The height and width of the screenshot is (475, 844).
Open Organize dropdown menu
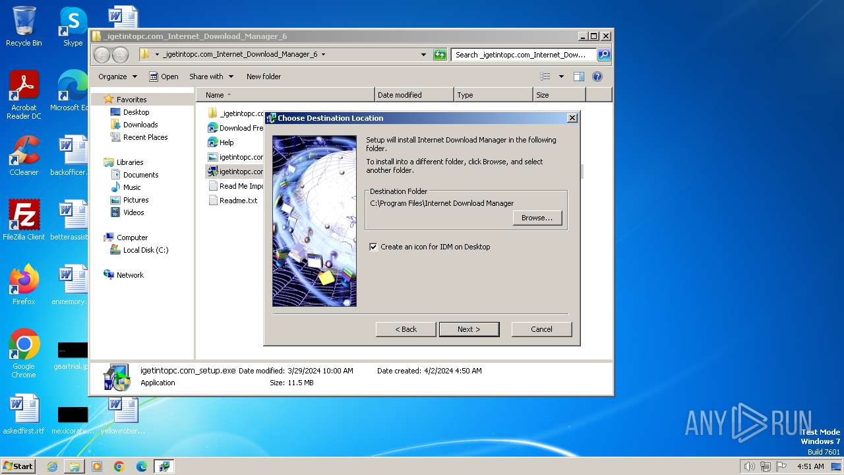118,77
